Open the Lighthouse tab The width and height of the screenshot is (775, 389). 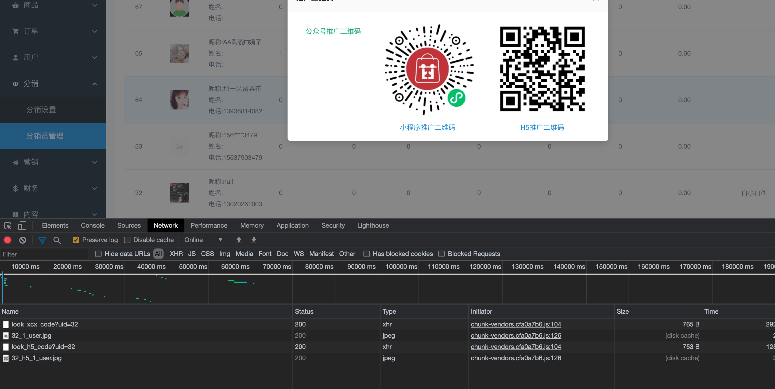(x=373, y=225)
